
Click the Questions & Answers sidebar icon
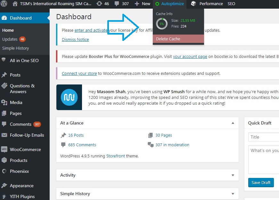click(4, 86)
